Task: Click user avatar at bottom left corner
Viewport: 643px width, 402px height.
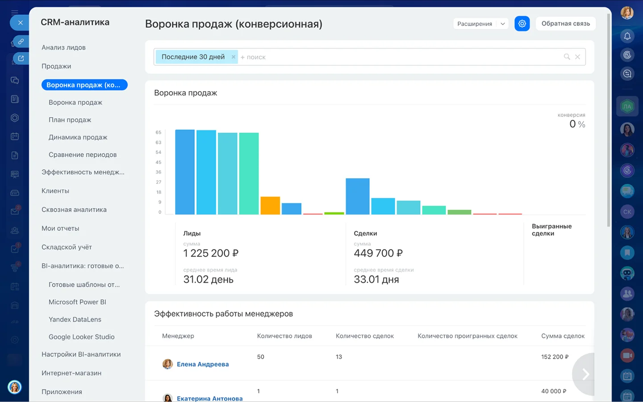Action: [x=15, y=387]
